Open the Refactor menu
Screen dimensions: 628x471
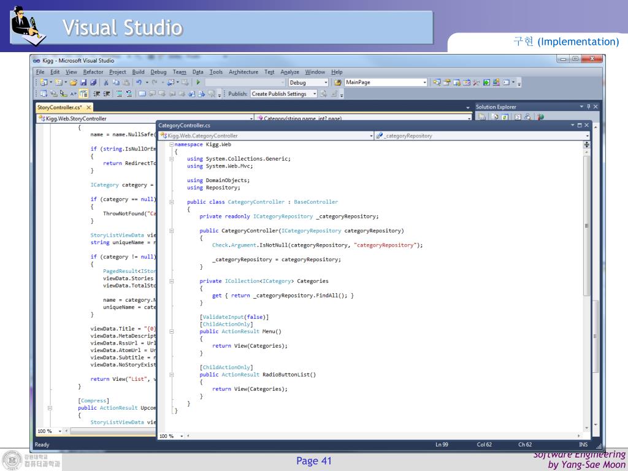click(x=93, y=72)
